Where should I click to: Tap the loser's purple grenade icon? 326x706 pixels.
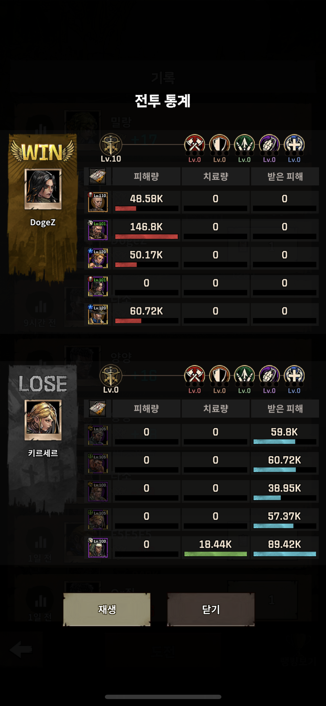(x=269, y=376)
